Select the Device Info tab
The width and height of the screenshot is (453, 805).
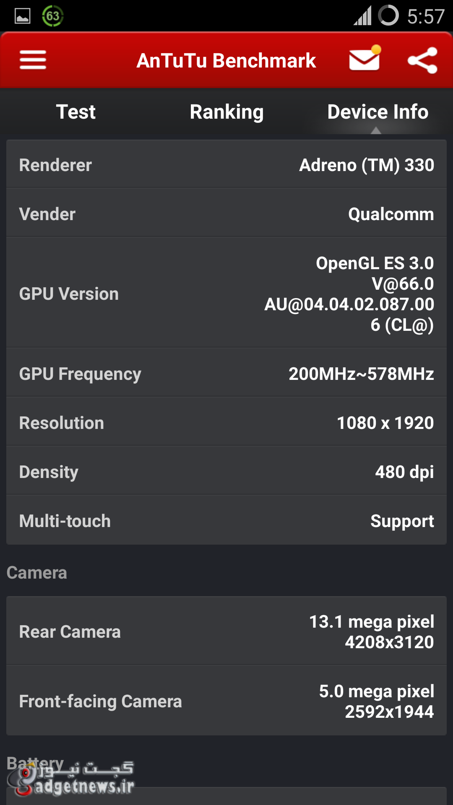point(377,112)
